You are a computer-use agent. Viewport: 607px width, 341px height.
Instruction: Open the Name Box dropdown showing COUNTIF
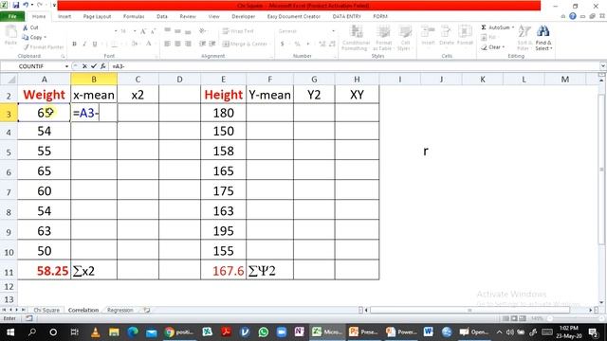[x=66, y=66]
